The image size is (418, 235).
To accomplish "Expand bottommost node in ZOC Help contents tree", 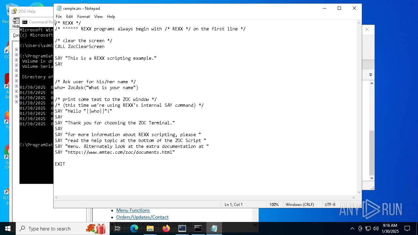I will (x=16, y=102).
